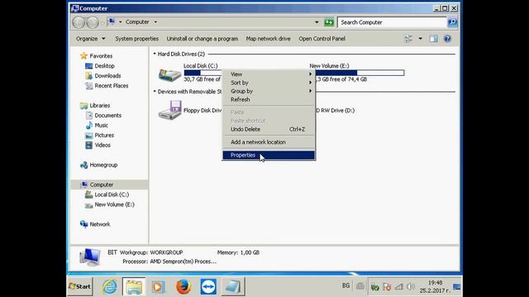Open the Start menu
The height and width of the screenshot is (297, 529).
79,286
